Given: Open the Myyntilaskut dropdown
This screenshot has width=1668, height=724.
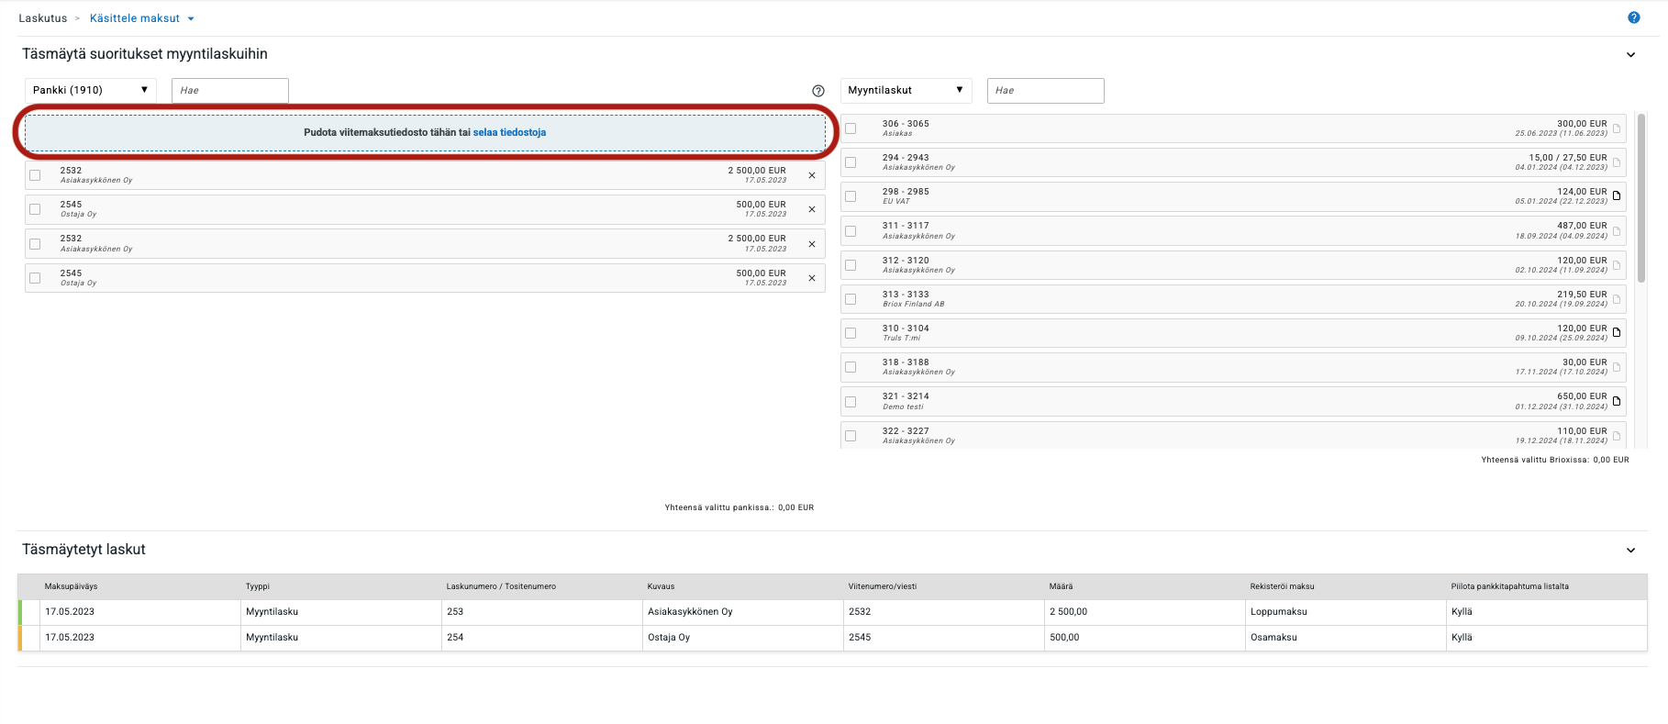Looking at the screenshot, I should coord(905,90).
